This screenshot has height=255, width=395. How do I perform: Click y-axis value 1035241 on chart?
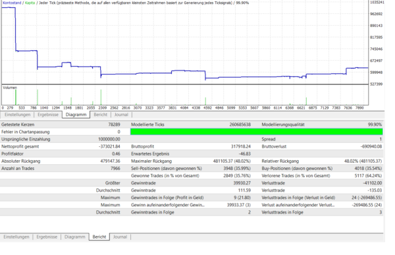377,2
